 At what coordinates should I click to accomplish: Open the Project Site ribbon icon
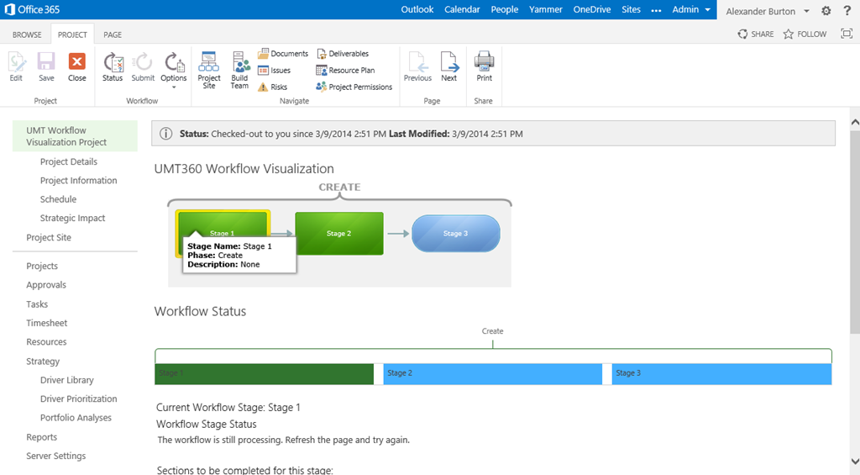209,70
